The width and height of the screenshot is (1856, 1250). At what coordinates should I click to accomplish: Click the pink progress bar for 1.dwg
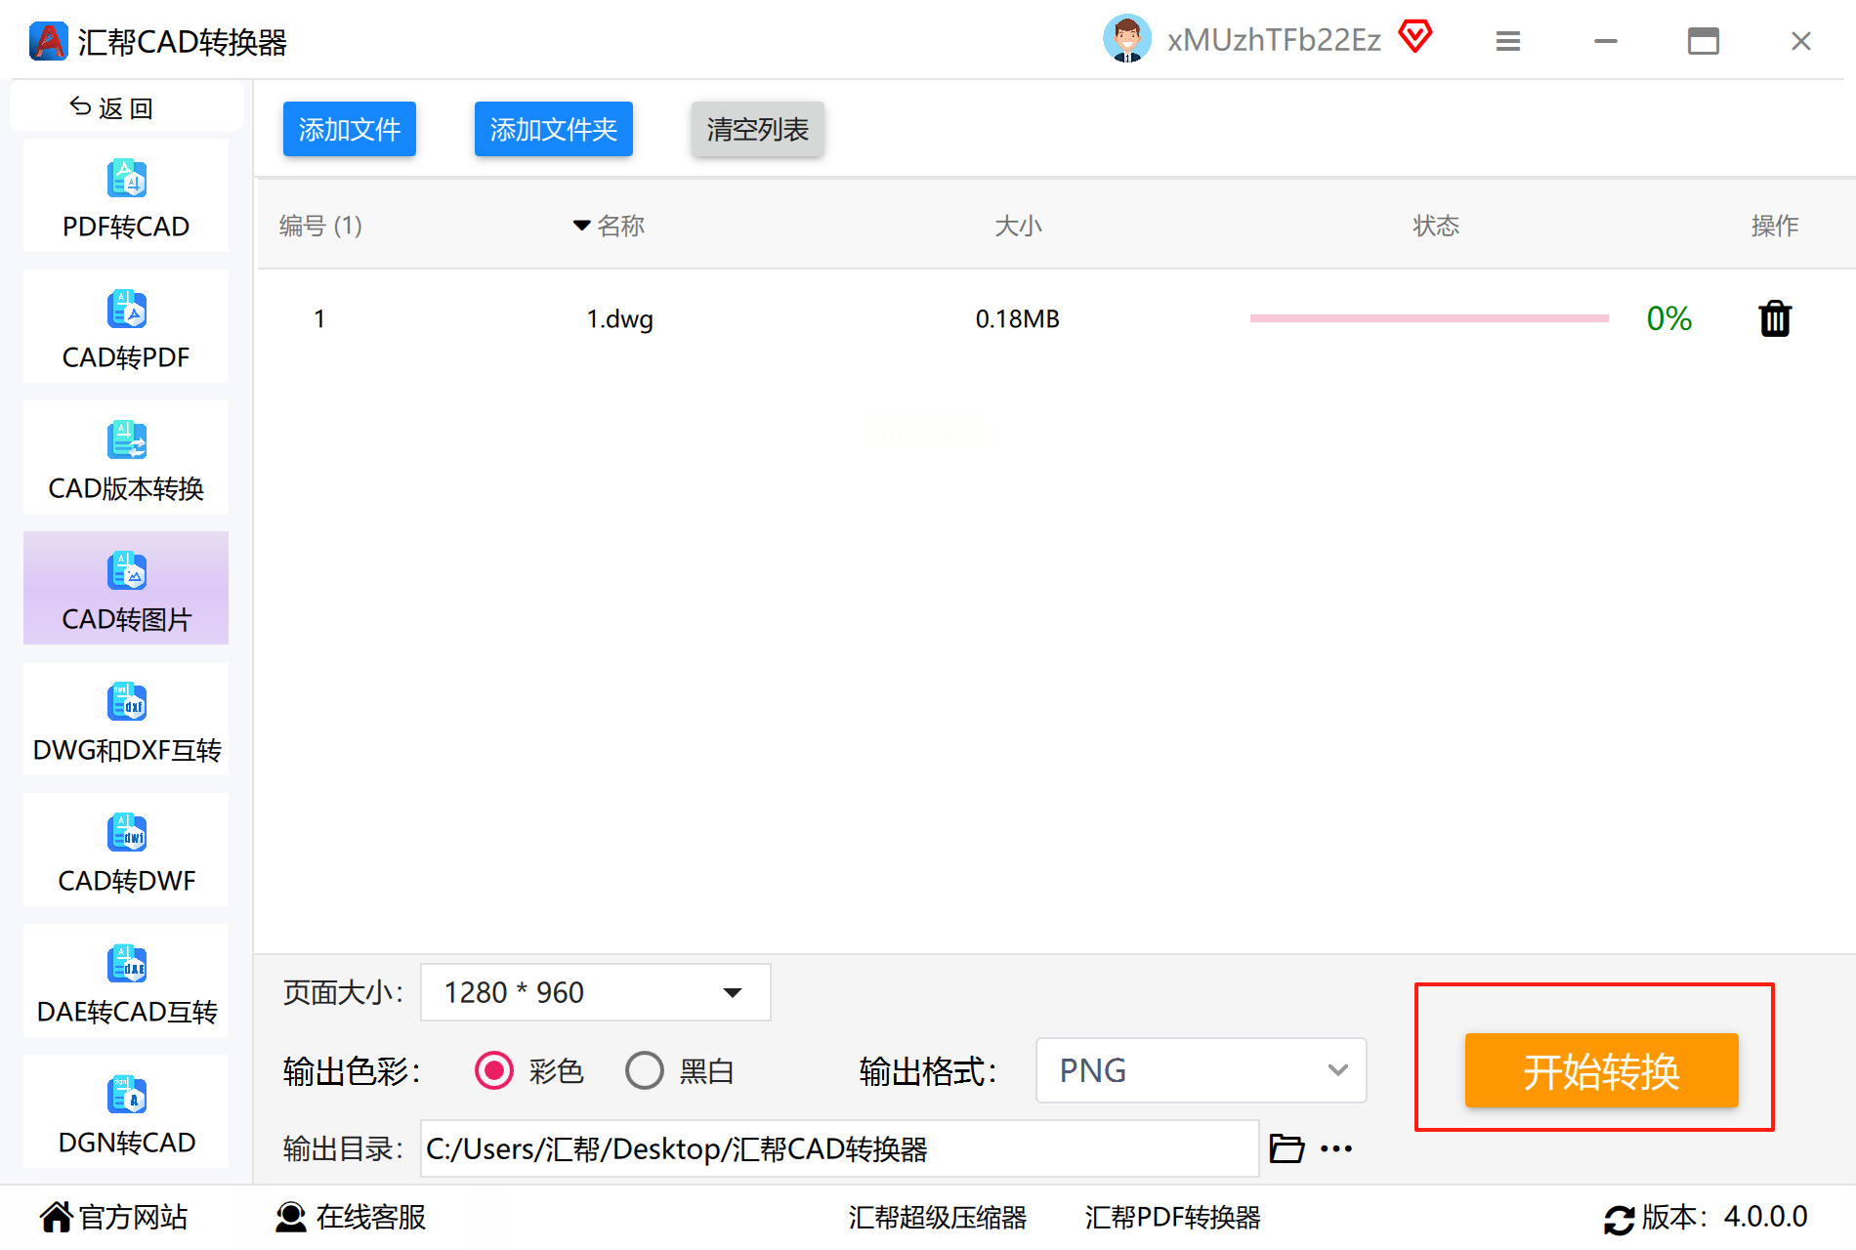tap(1429, 318)
